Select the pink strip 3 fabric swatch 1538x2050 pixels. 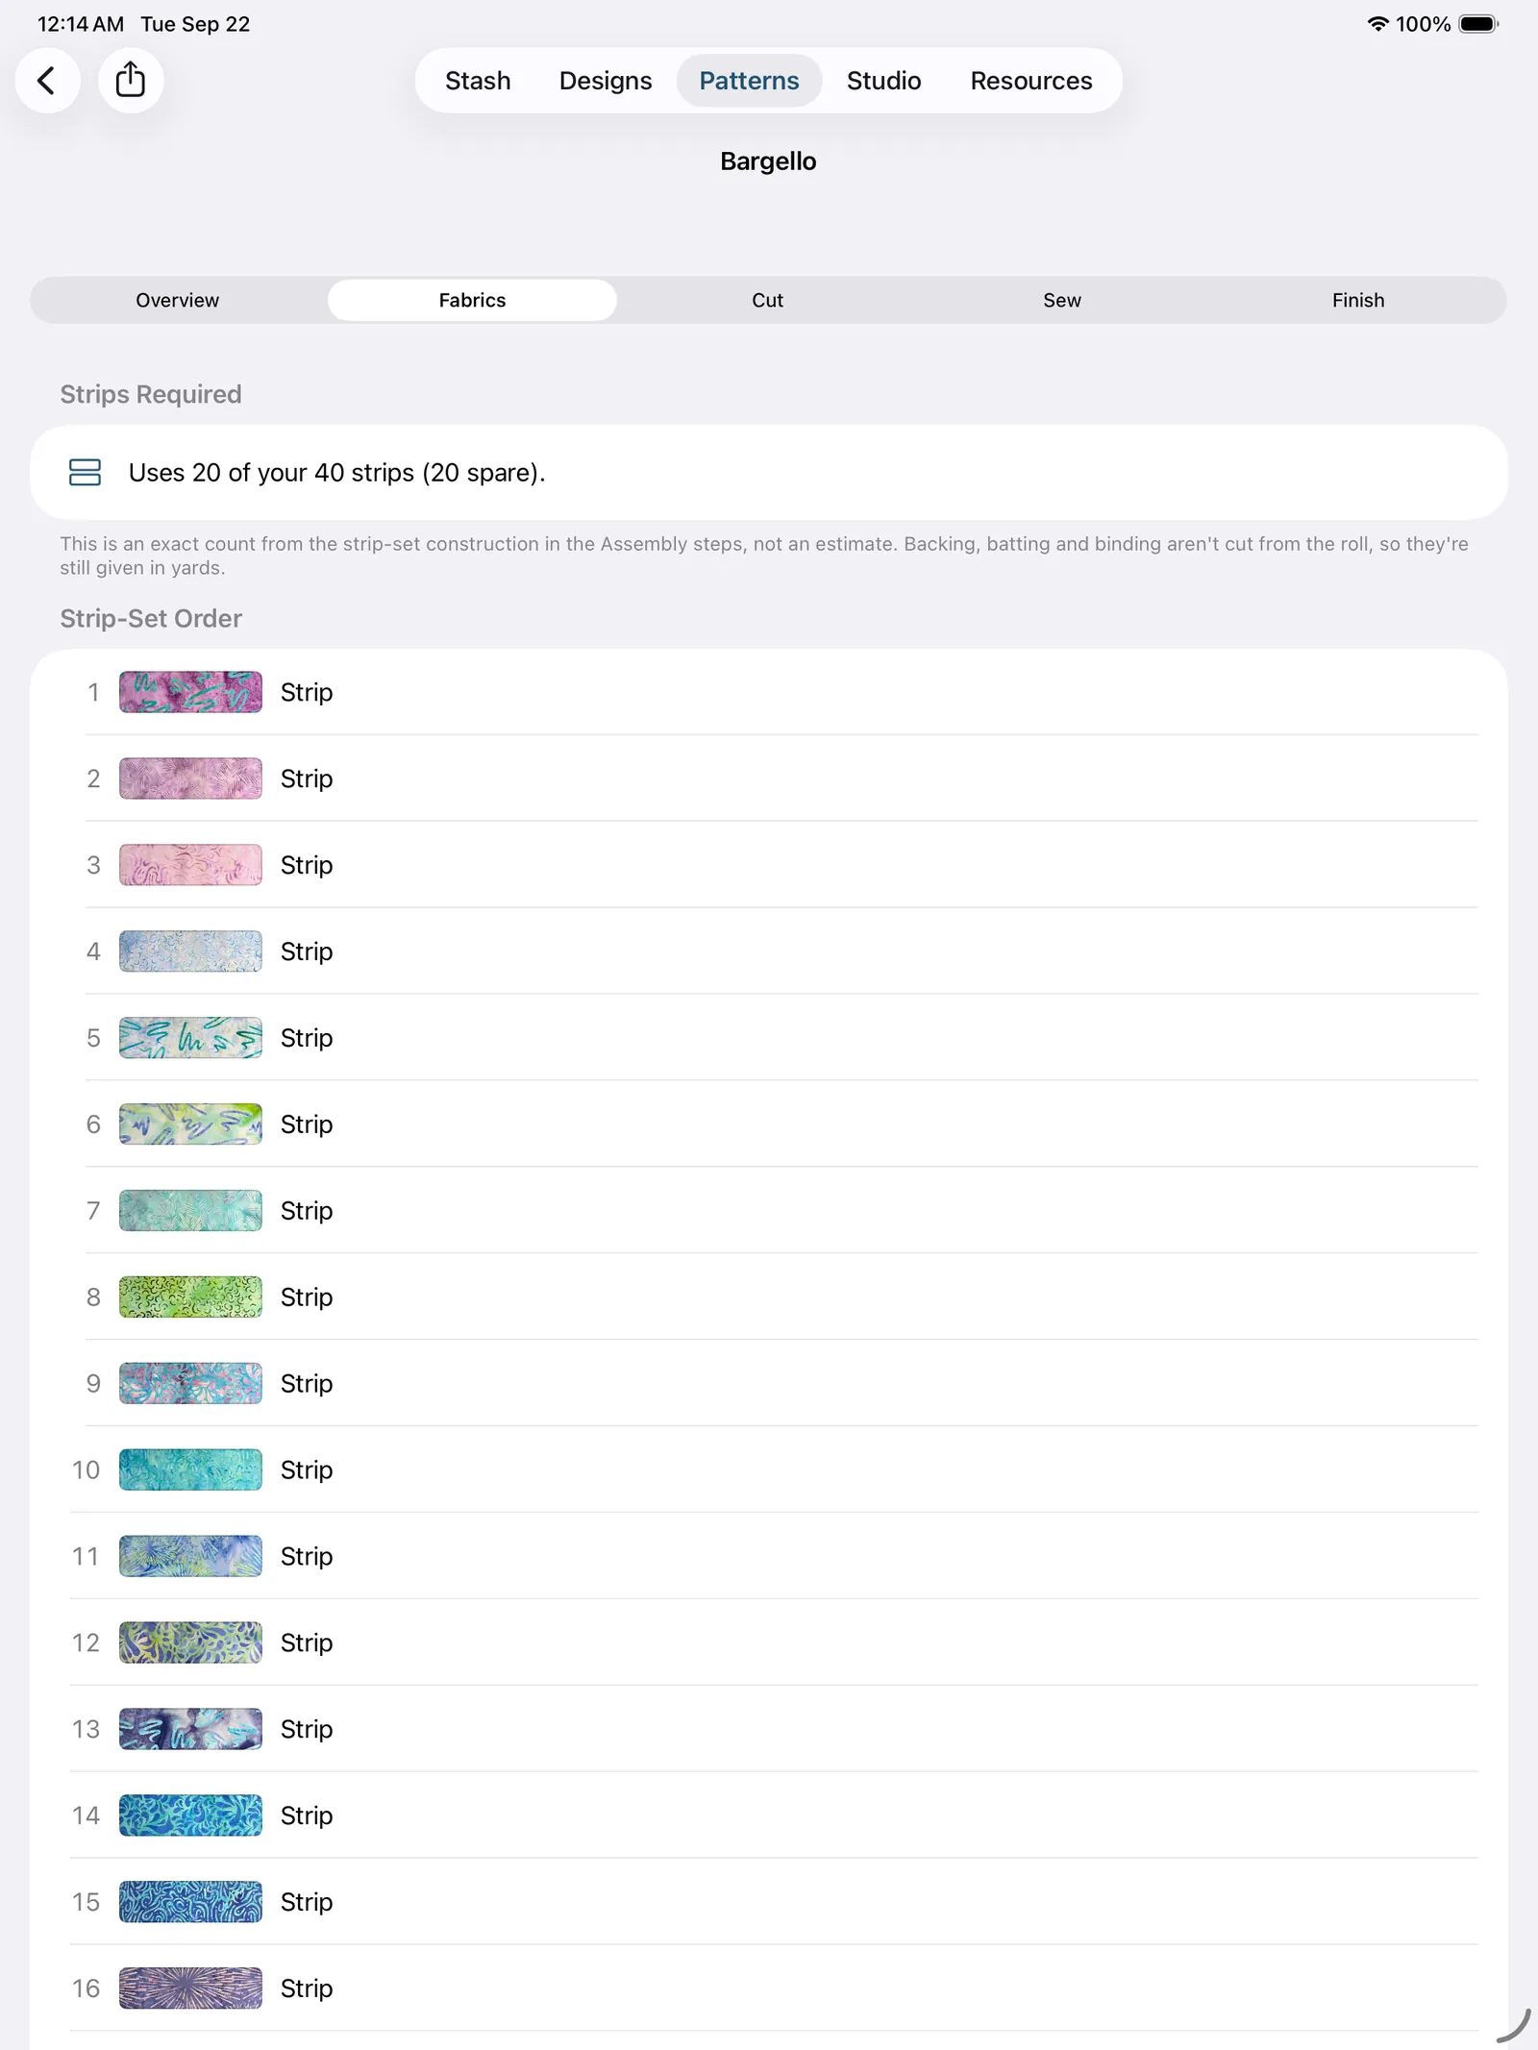coord(190,865)
